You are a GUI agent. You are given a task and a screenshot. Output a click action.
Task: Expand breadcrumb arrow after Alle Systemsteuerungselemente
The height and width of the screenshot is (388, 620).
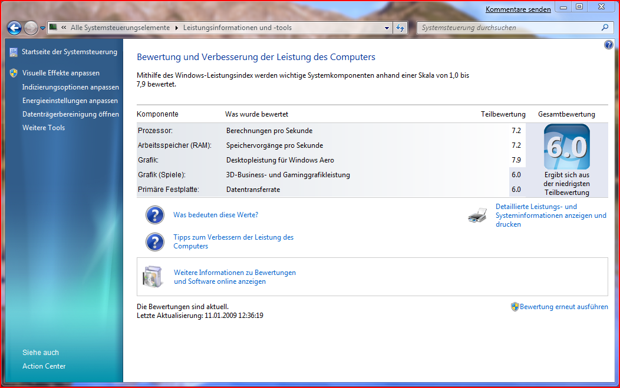coord(176,28)
